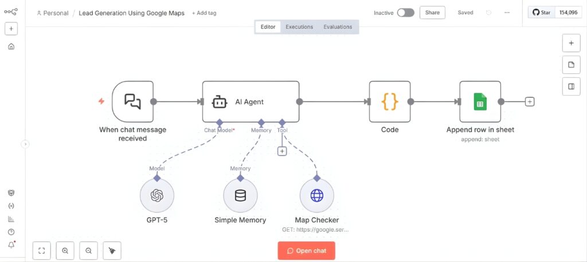Switch to the Executions tab
The height and width of the screenshot is (262, 587).
pyautogui.click(x=299, y=27)
